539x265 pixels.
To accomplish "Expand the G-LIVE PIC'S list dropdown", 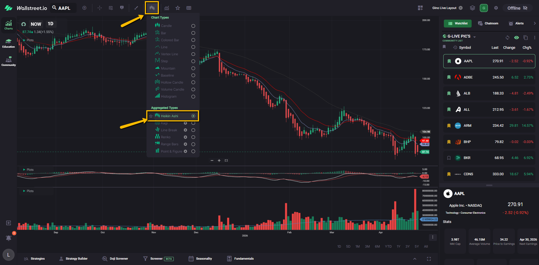I will point(474,37).
